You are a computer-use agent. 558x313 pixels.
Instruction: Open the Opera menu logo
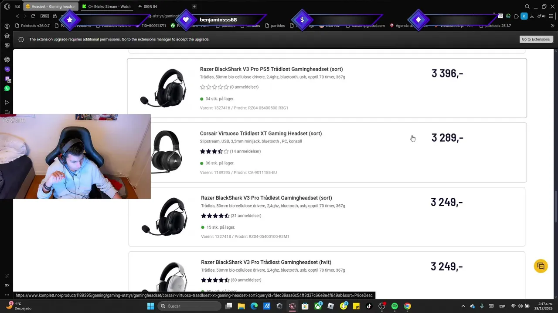7,7
